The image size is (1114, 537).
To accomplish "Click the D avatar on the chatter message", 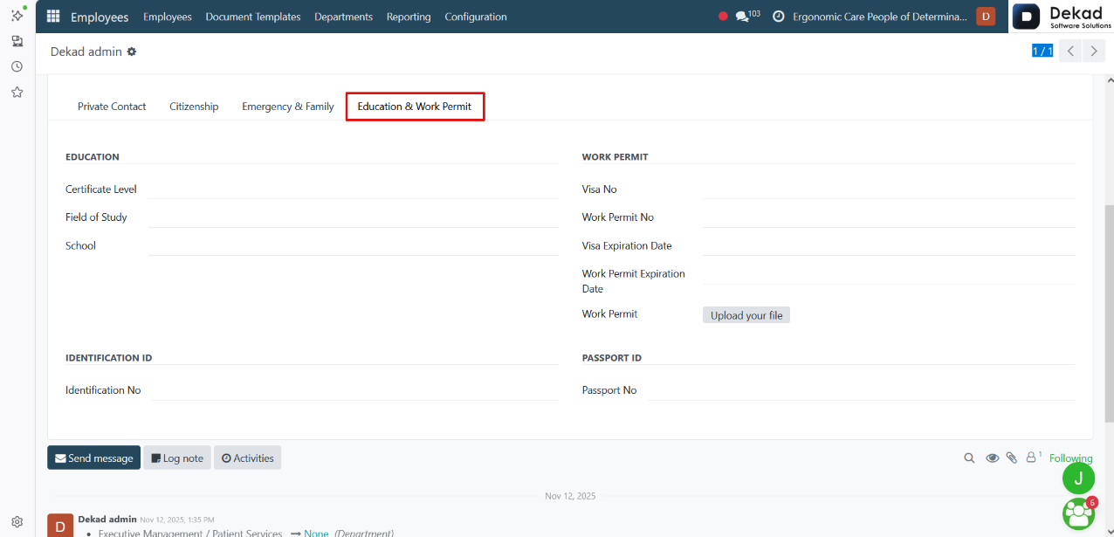I will click(x=59, y=525).
